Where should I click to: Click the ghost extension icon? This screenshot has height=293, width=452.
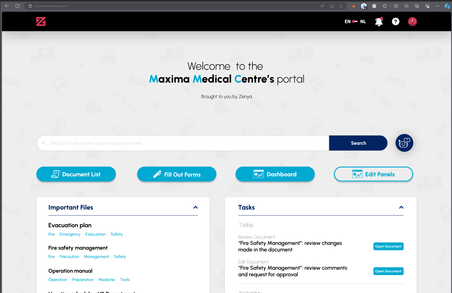[364, 6]
